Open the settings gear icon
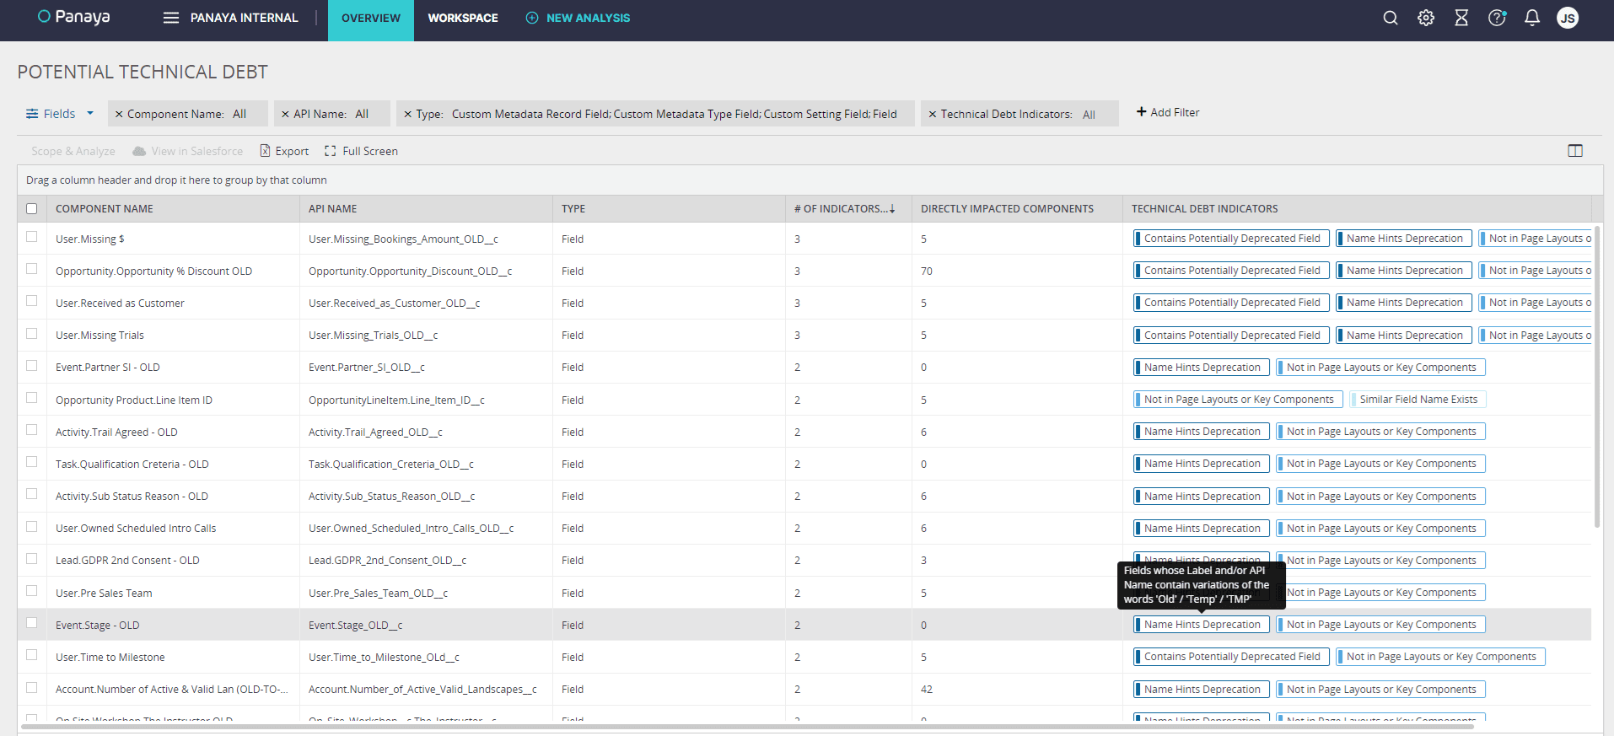Screen dimensions: 1614x736 (x=1426, y=18)
